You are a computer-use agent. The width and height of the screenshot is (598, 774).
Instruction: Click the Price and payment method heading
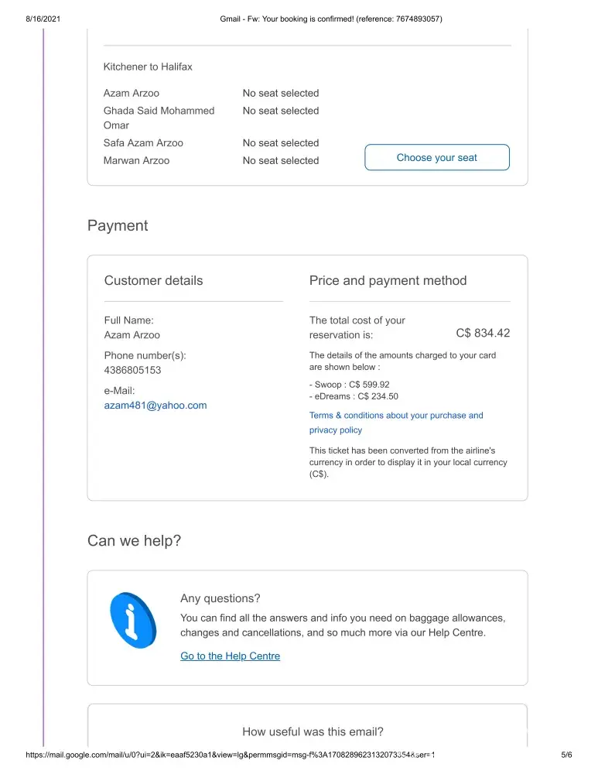(x=388, y=281)
